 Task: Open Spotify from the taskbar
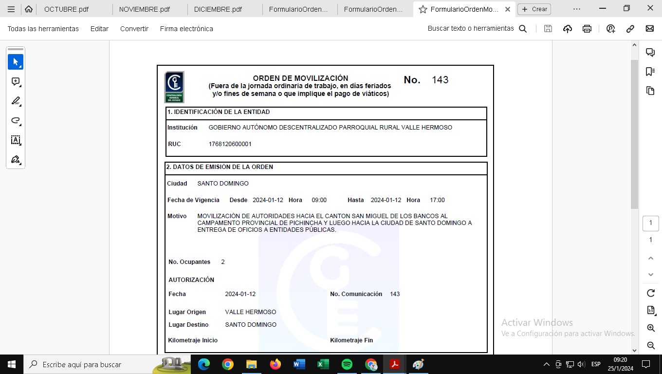pyautogui.click(x=347, y=364)
